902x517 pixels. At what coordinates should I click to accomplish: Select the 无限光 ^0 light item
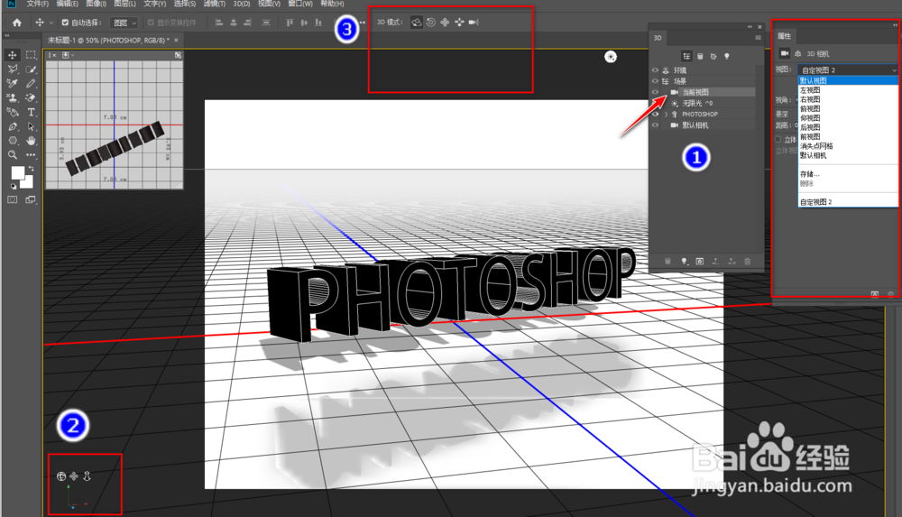[697, 103]
